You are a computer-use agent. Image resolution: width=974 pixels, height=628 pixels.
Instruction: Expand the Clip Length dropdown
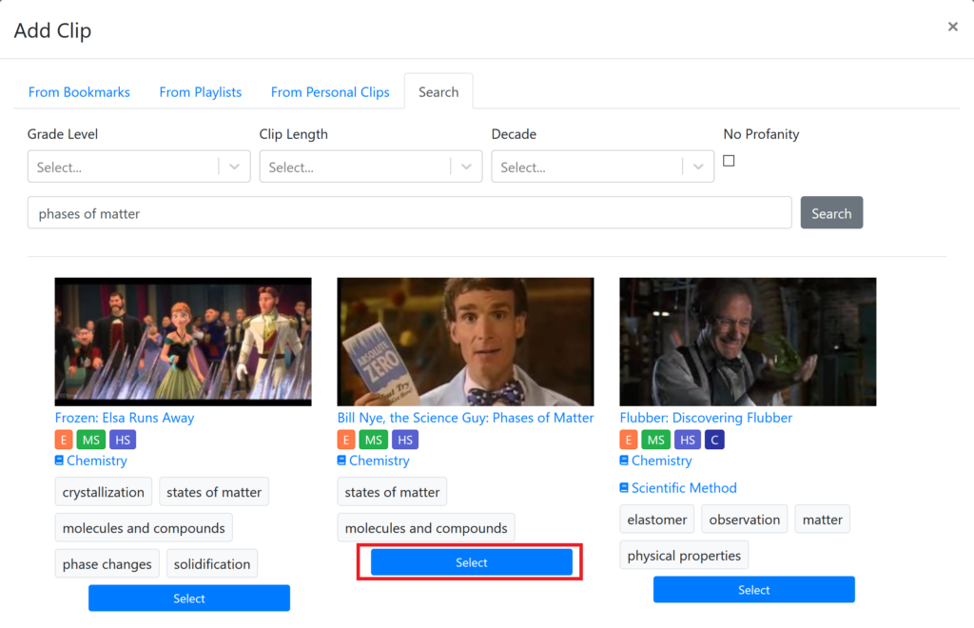[x=371, y=167]
